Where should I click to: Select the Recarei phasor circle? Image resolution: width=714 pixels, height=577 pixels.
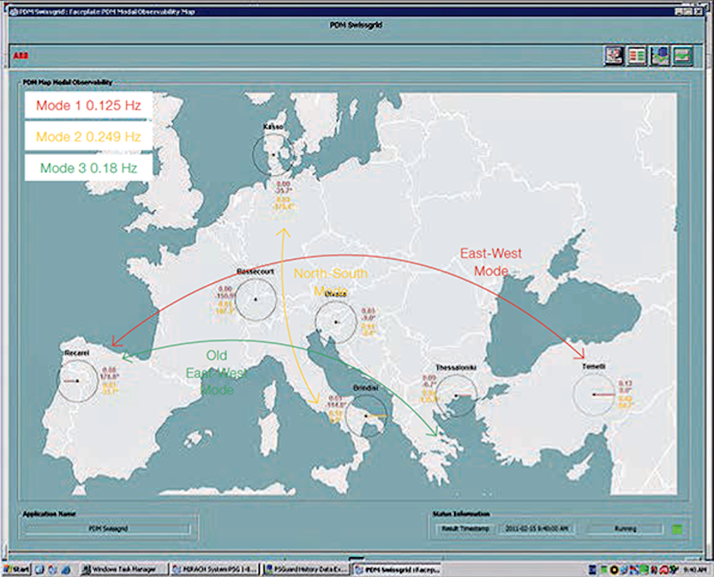coord(78,381)
